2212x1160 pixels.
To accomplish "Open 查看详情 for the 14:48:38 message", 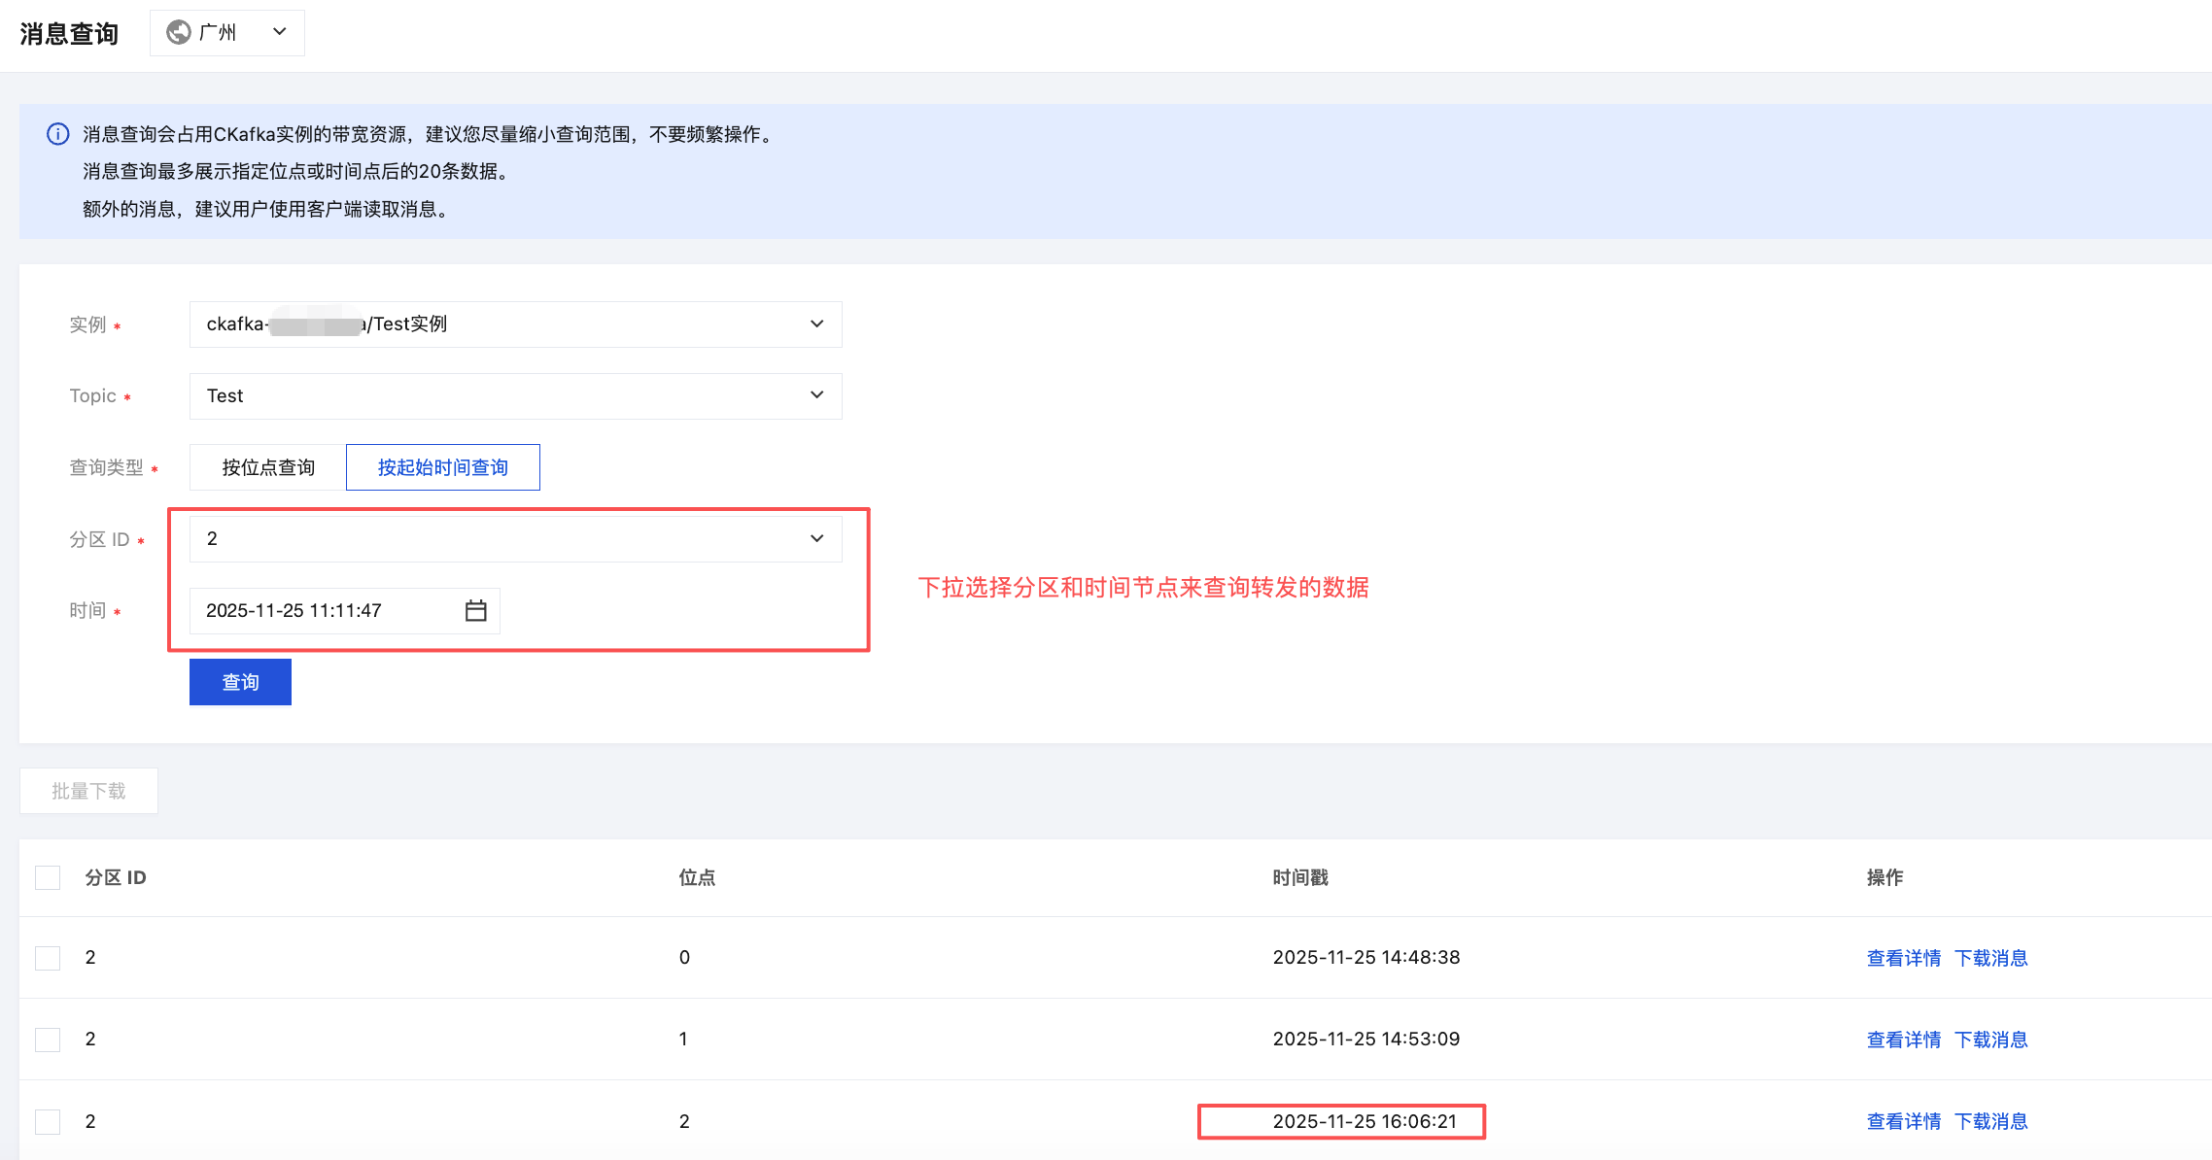I will click(1903, 958).
